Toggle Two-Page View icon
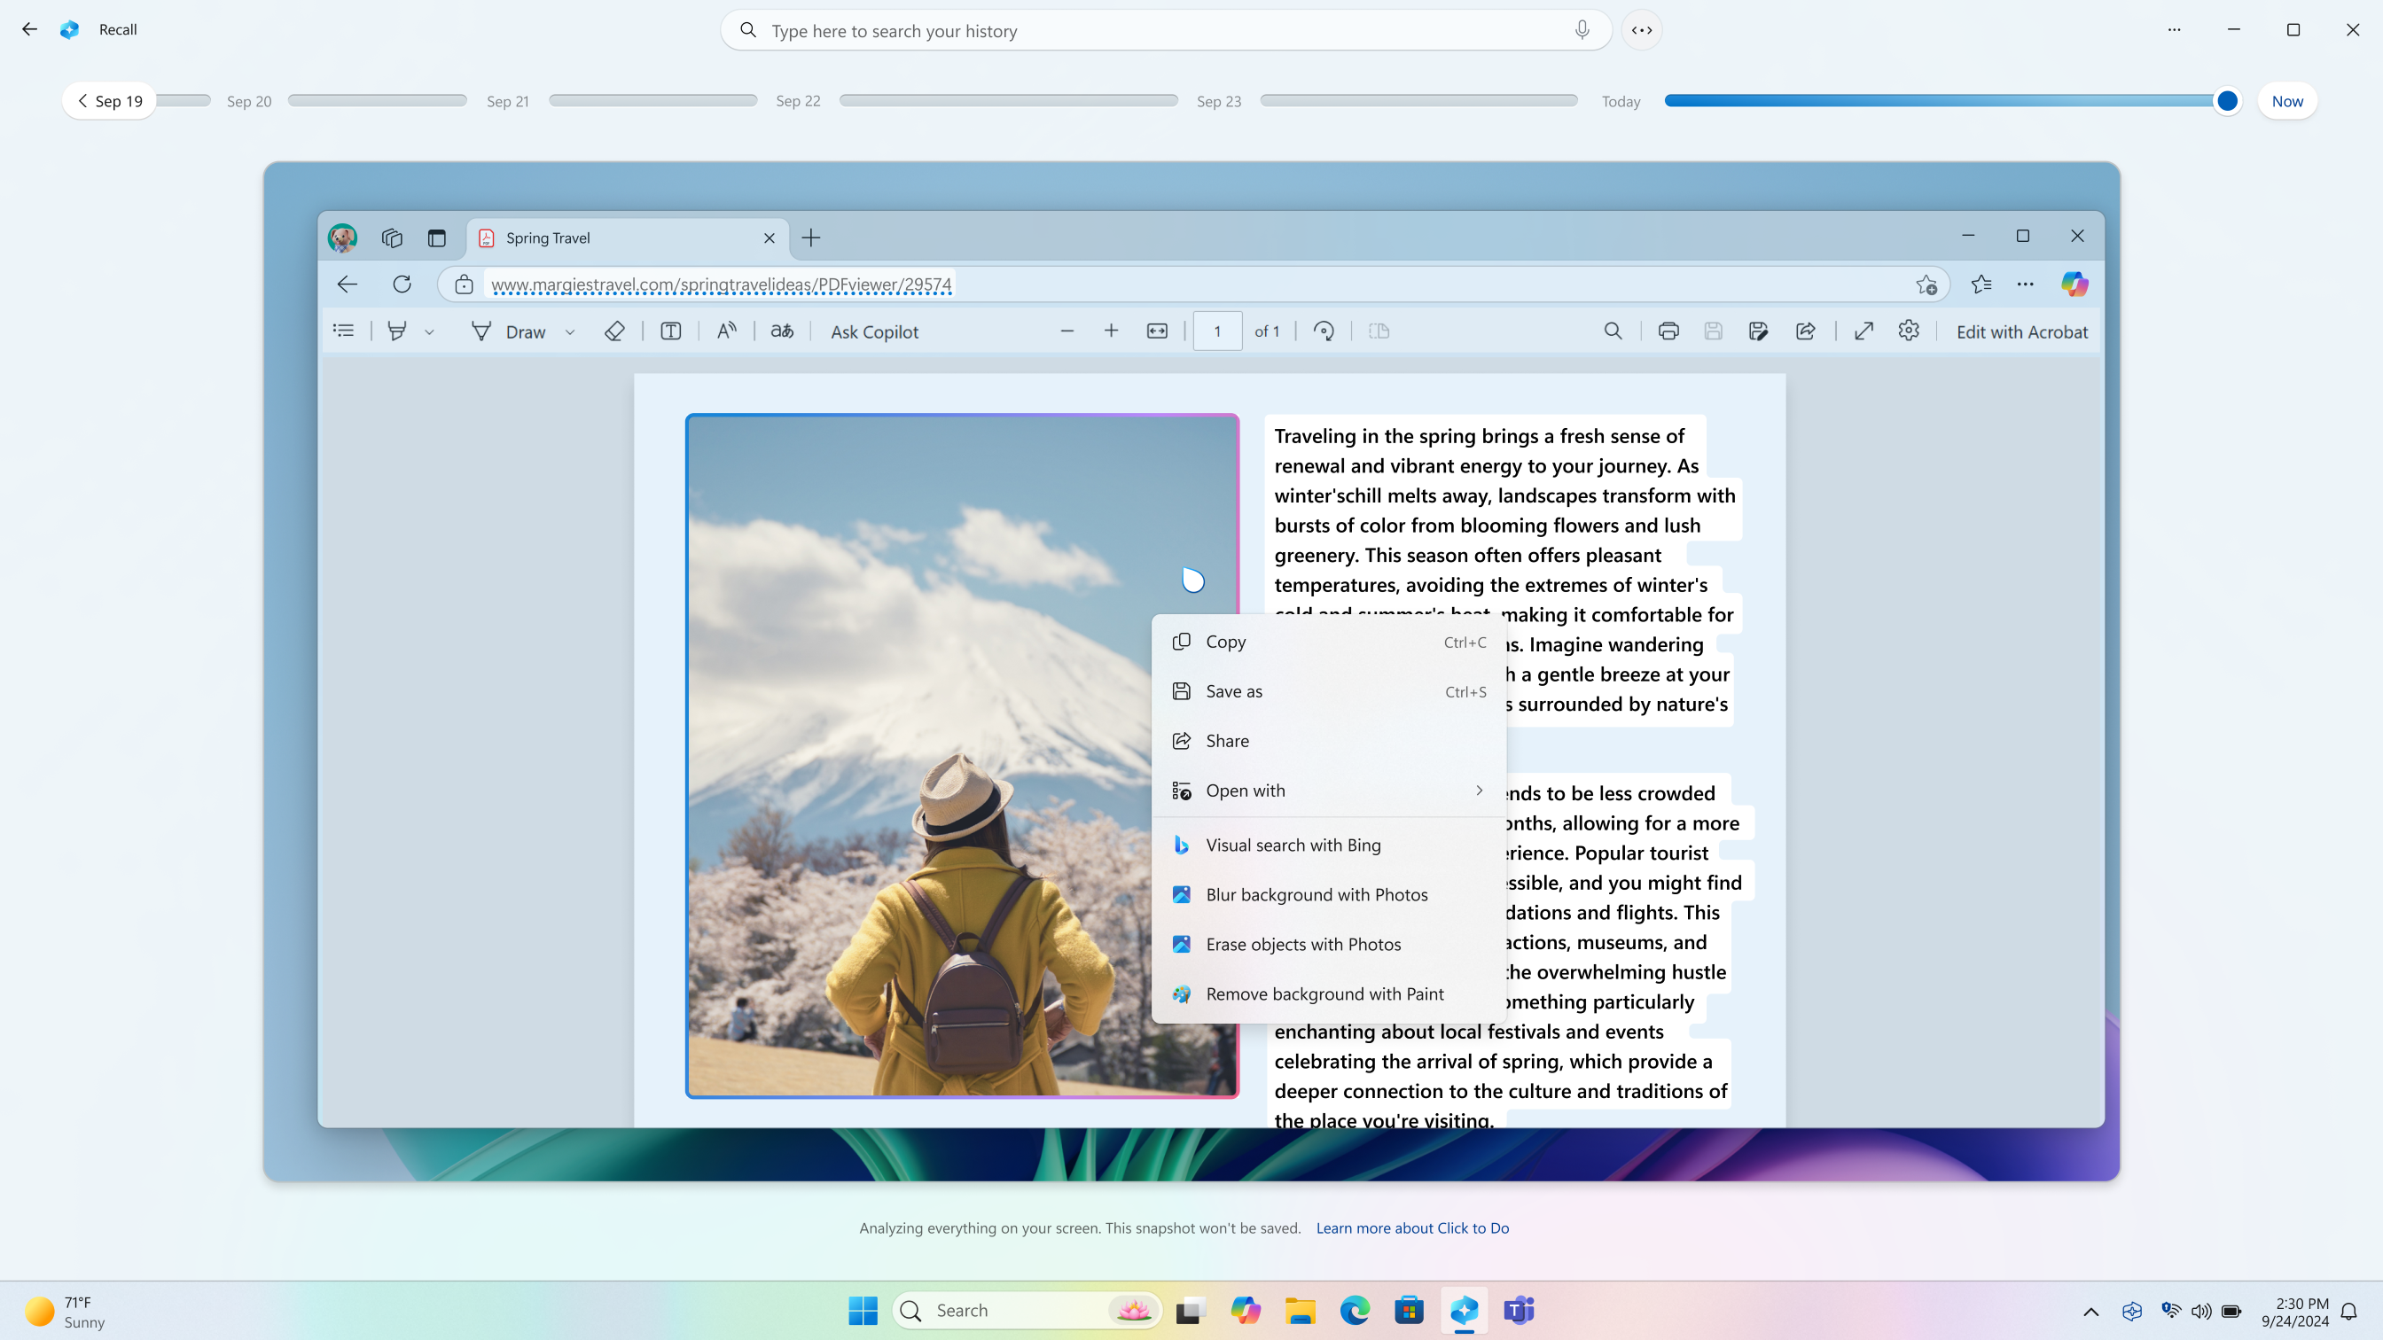The height and width of the screenshot is (1340, 2383). coord(1379,331)
